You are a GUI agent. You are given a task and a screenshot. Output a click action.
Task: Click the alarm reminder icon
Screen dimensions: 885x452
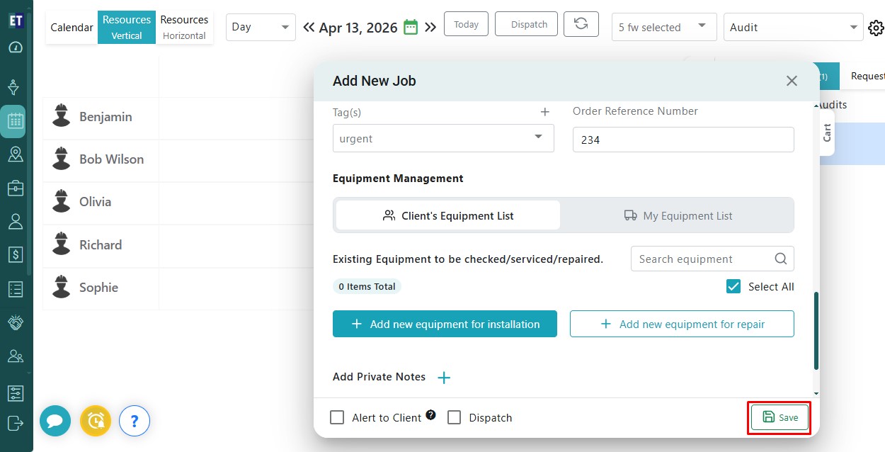point(96,422)
